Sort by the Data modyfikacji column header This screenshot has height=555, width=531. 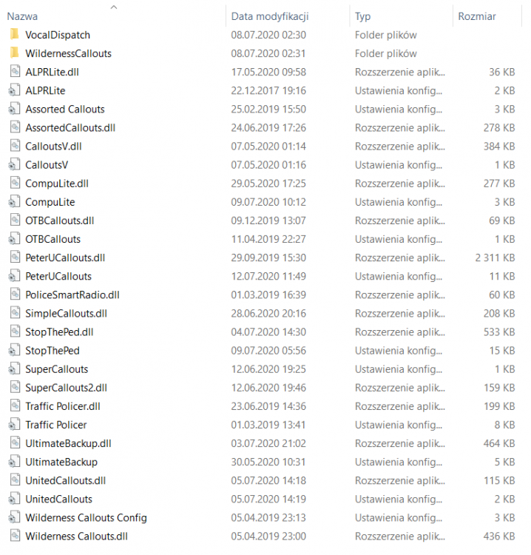click(x=270, y=16)
